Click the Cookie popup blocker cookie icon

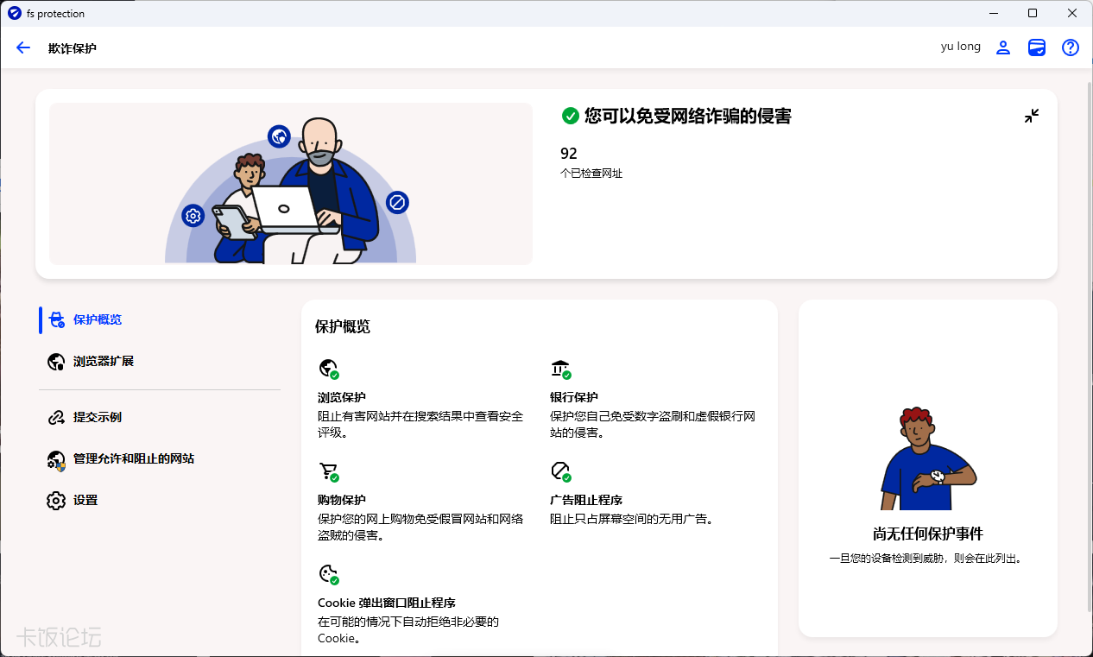328,574
